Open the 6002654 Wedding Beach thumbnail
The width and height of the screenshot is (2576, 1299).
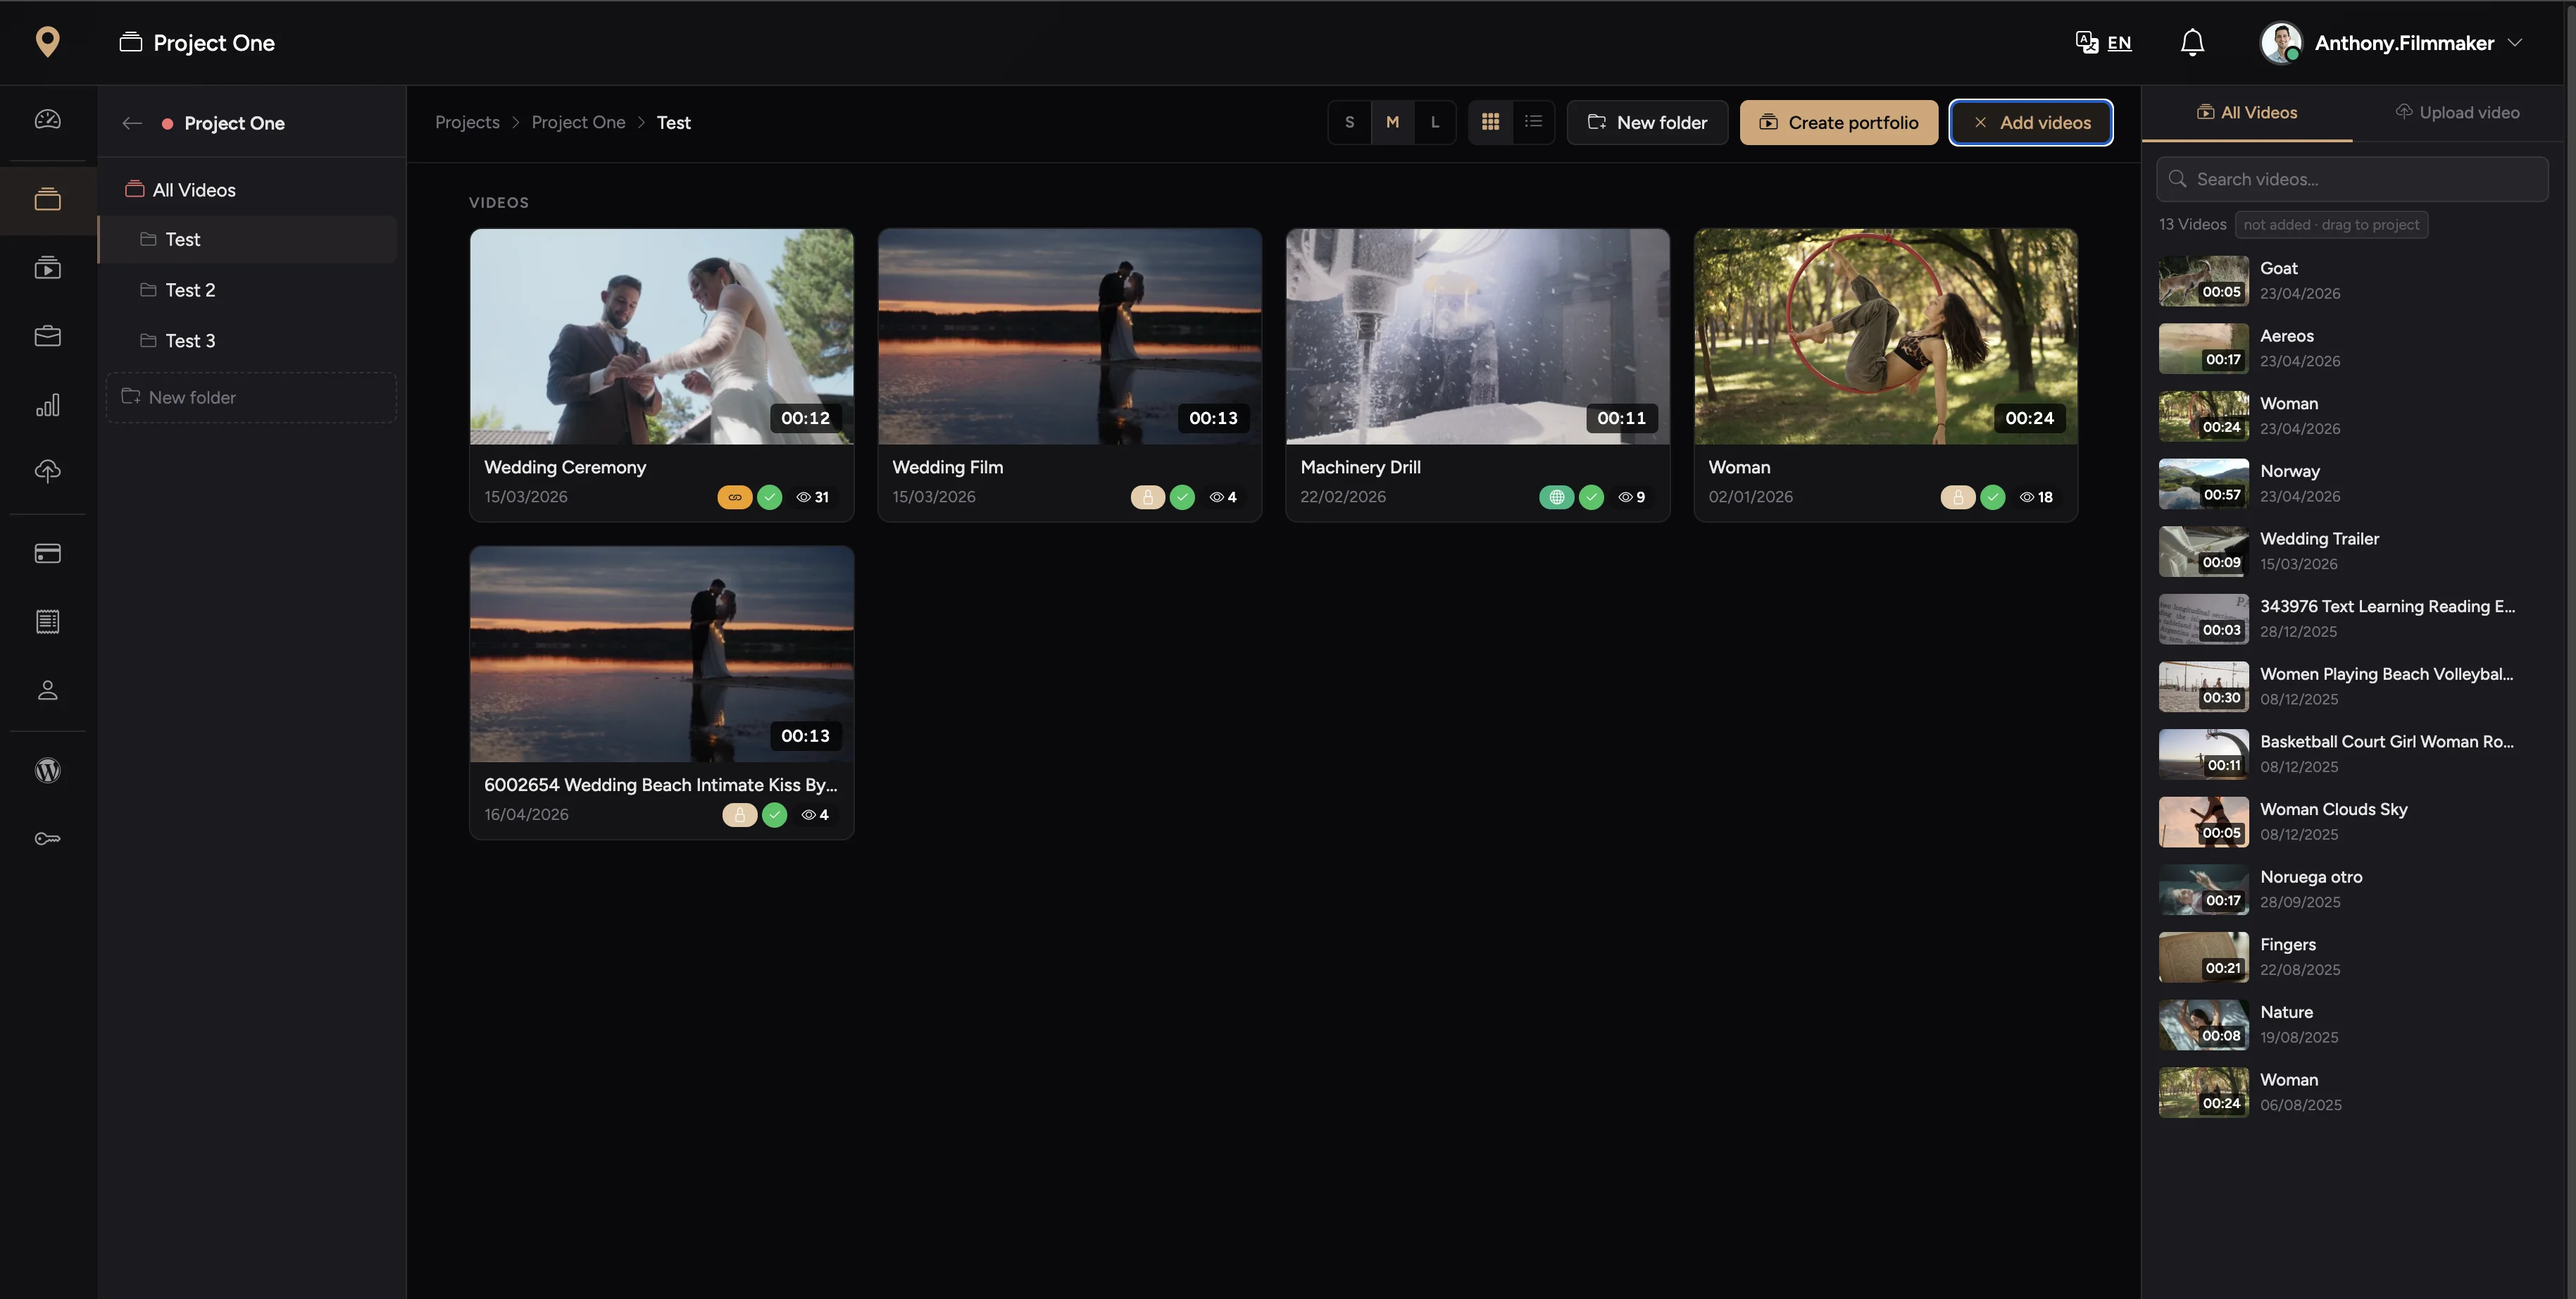coord(661,654)
